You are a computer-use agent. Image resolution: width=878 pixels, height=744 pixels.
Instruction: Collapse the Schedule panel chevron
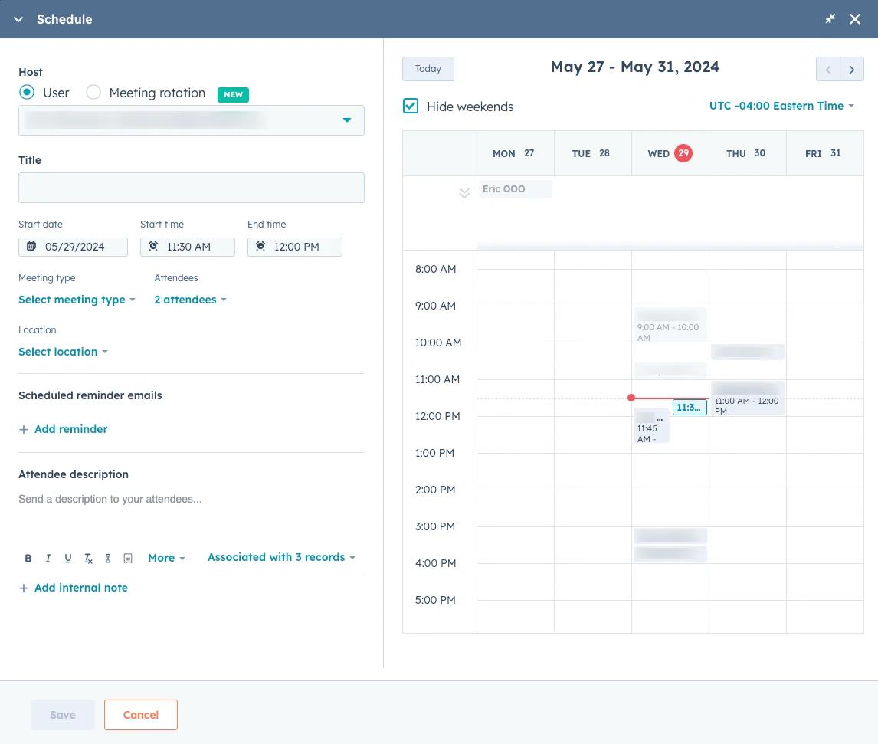tap(18, 19)
